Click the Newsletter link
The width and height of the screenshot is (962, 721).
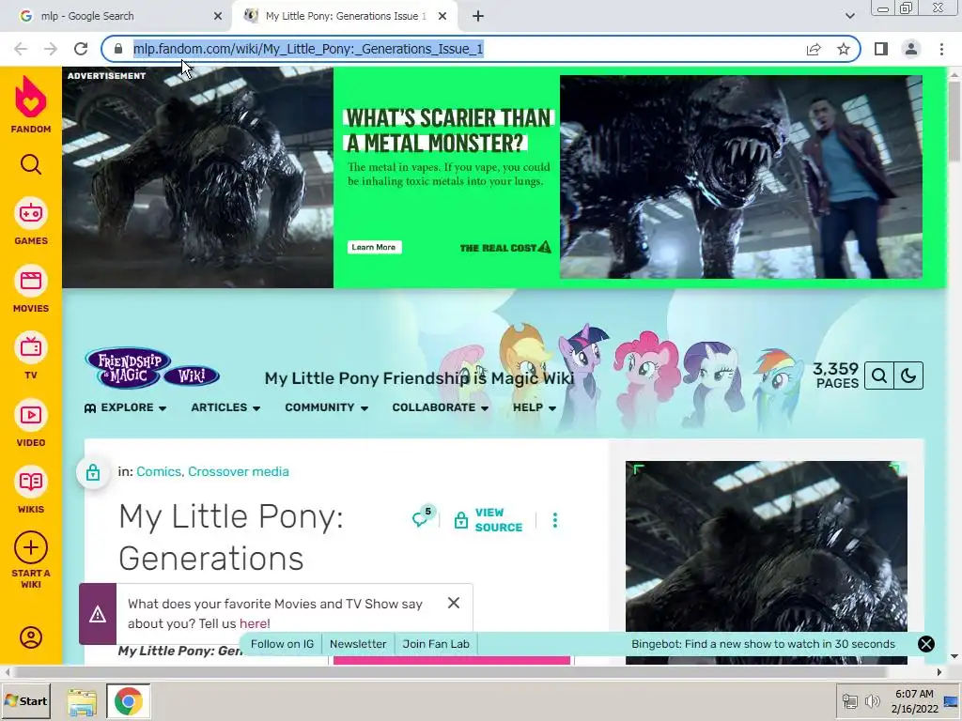(x=358, y=644)
